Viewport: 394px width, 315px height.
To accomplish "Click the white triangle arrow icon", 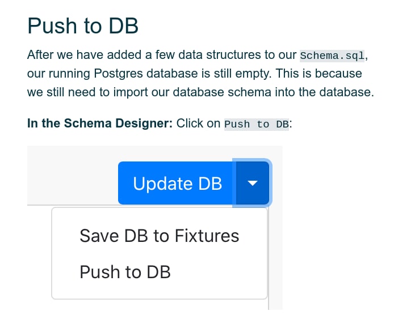I will coord(253,184).
